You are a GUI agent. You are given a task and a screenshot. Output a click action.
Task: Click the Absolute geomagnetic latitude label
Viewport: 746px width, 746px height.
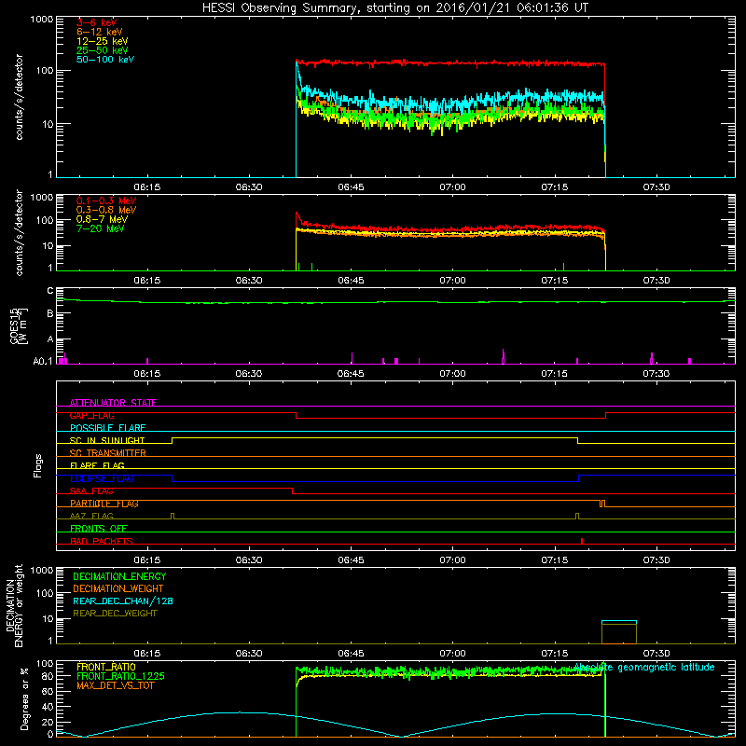point(644,667)
